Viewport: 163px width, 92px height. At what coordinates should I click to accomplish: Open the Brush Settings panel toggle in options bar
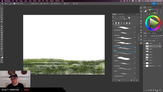coord(15,4)
